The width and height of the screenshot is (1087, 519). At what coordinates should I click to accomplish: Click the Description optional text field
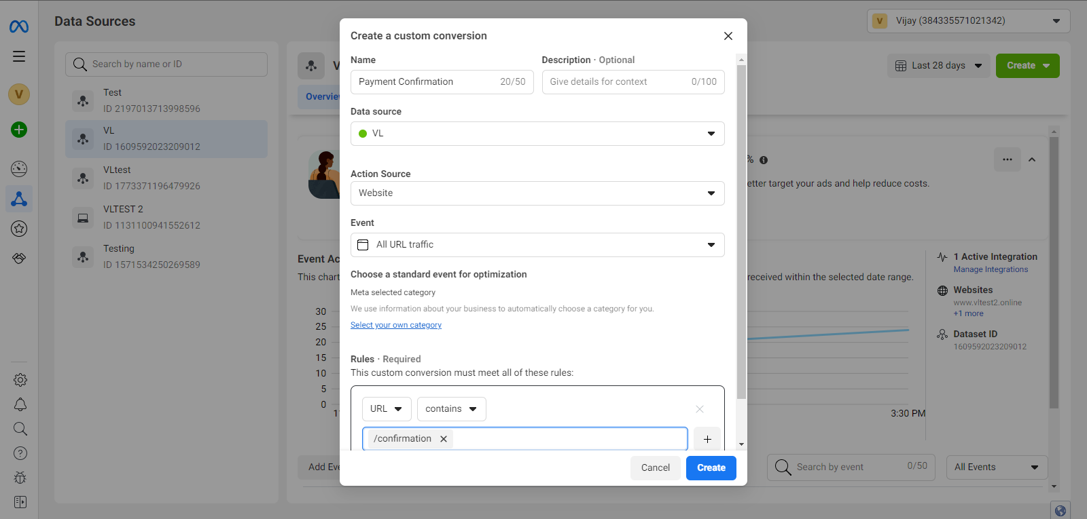tap(618, 82)
